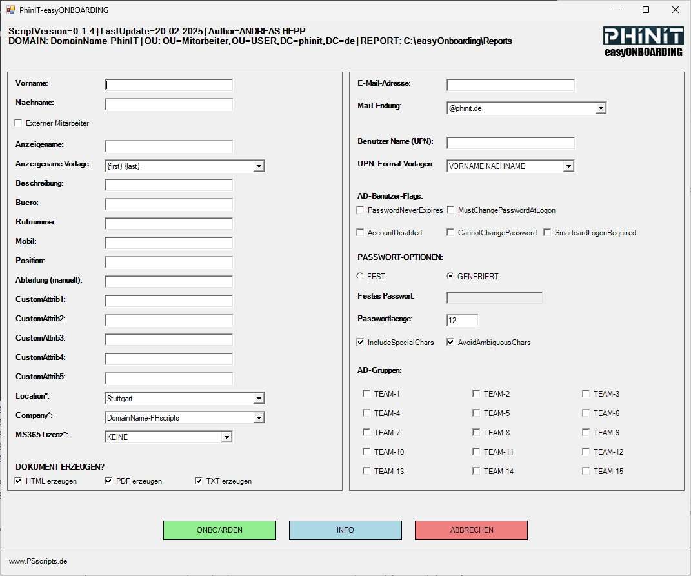This screenshot has width=691, height=576.
Task: Enable the Externer Mitarbeiter checkbox
Action: tap(19, 123)
